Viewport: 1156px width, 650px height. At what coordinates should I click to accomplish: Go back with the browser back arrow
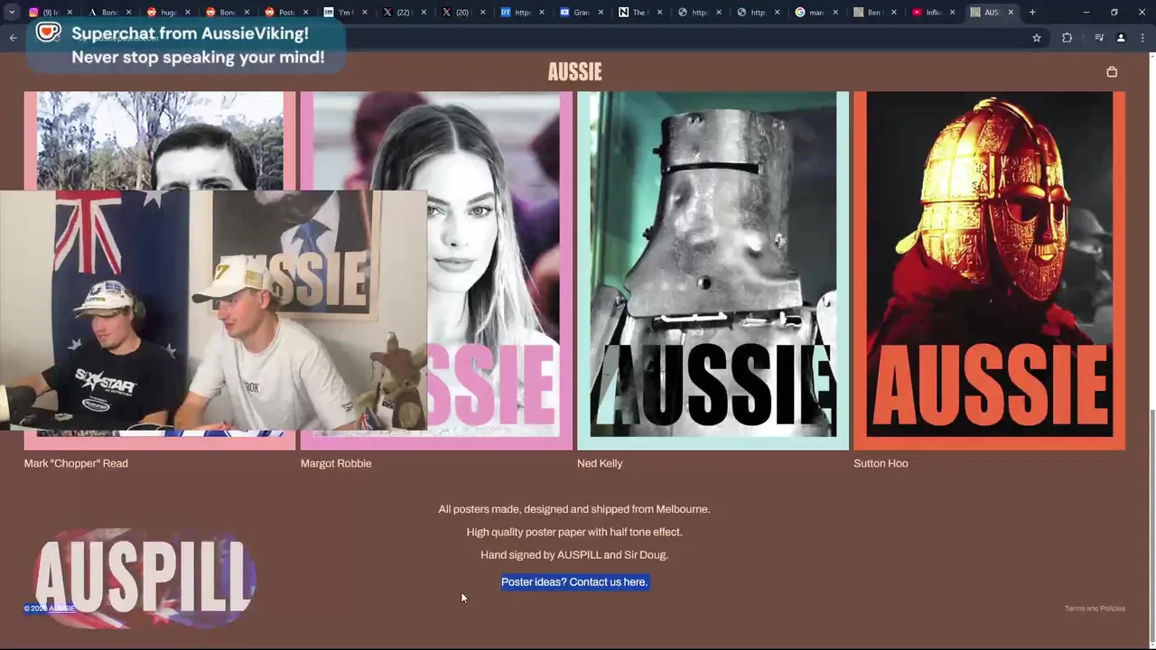[x=13, y=38]
